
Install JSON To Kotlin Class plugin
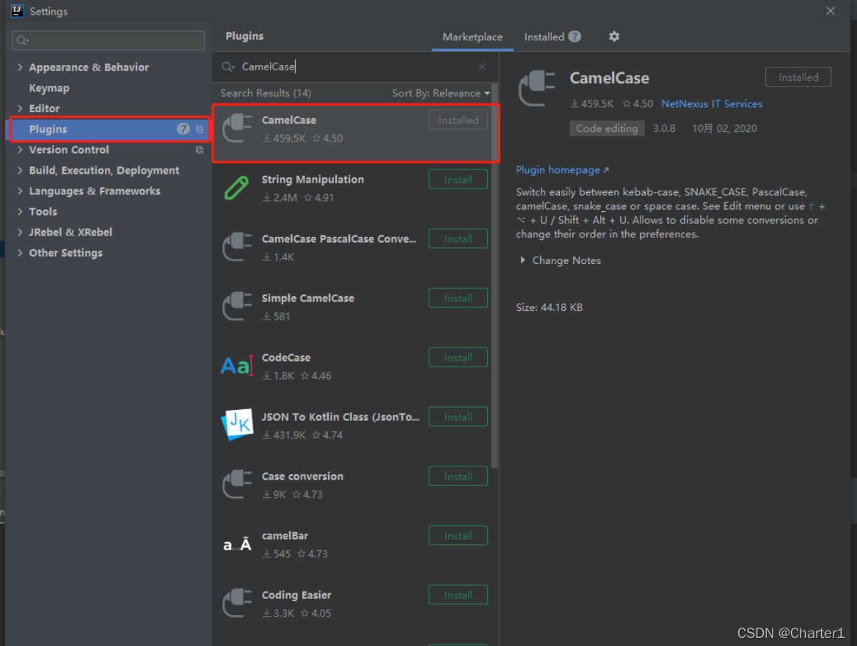(x=458, y=416)
